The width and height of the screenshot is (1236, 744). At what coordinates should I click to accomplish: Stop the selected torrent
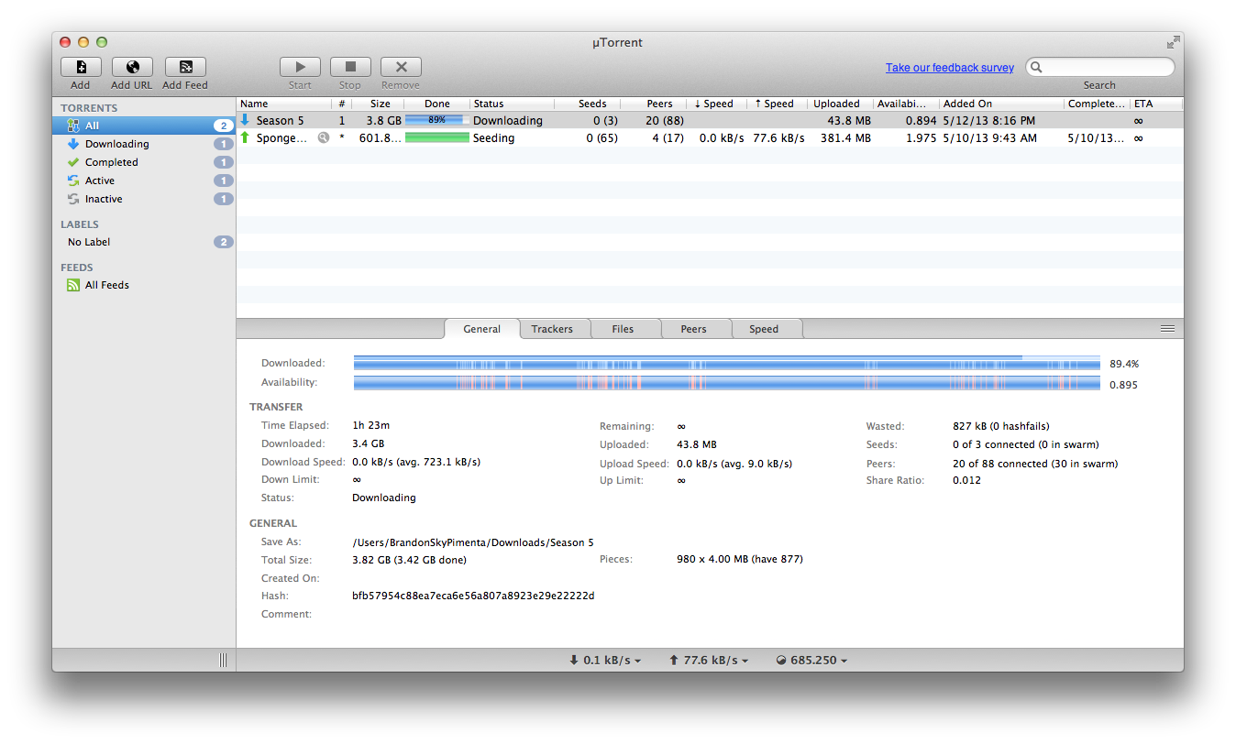tap(350, 67)
